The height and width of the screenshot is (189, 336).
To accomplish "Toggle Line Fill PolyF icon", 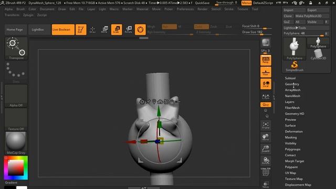I will (x=266, y=172).
